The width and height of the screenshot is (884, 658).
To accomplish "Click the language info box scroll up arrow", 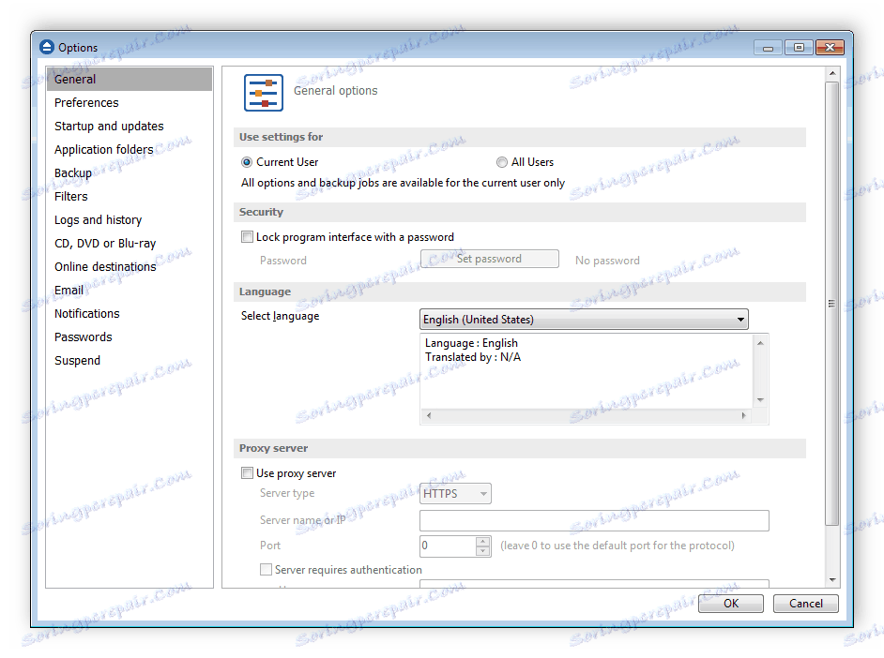I will [x=760, y=343].
